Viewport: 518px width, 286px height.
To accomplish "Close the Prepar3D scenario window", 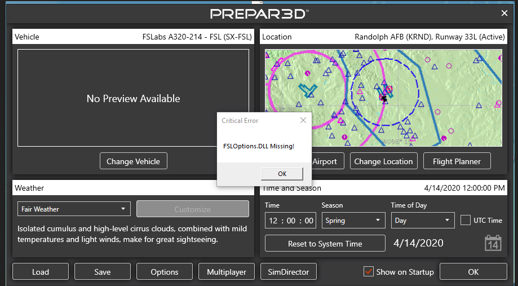I will (x=504, y=13).
